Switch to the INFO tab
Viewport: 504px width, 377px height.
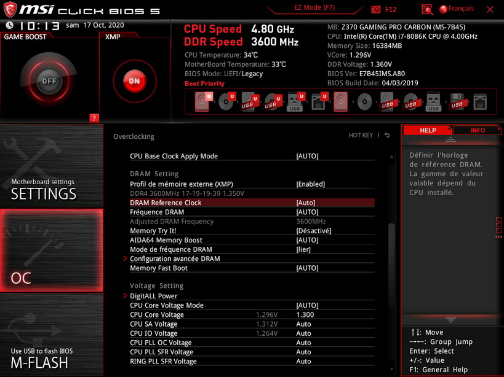point(478,130)
